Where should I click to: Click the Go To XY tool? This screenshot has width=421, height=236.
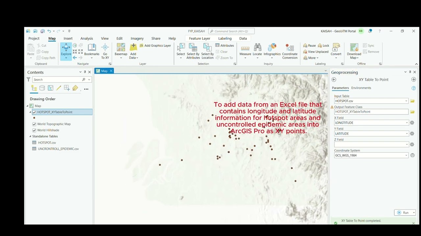point(105,51)
